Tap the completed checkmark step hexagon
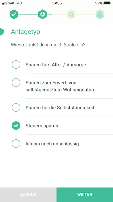113x202 pixels. 14,14
